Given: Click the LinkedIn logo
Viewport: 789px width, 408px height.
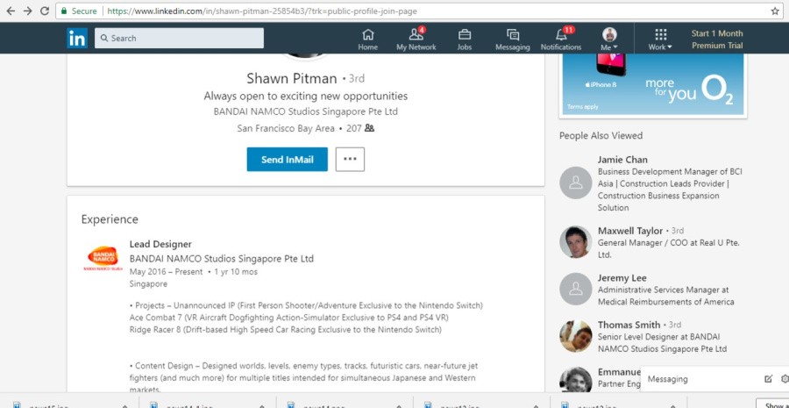Looking at the screenshot, I should pos(77,39).
